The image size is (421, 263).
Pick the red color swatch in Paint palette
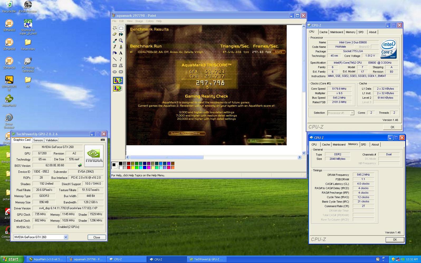[x=128, y=167]
